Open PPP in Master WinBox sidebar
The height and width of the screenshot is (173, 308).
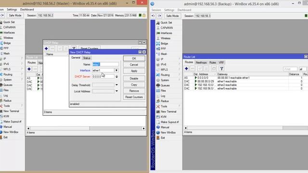click(6, 48)
